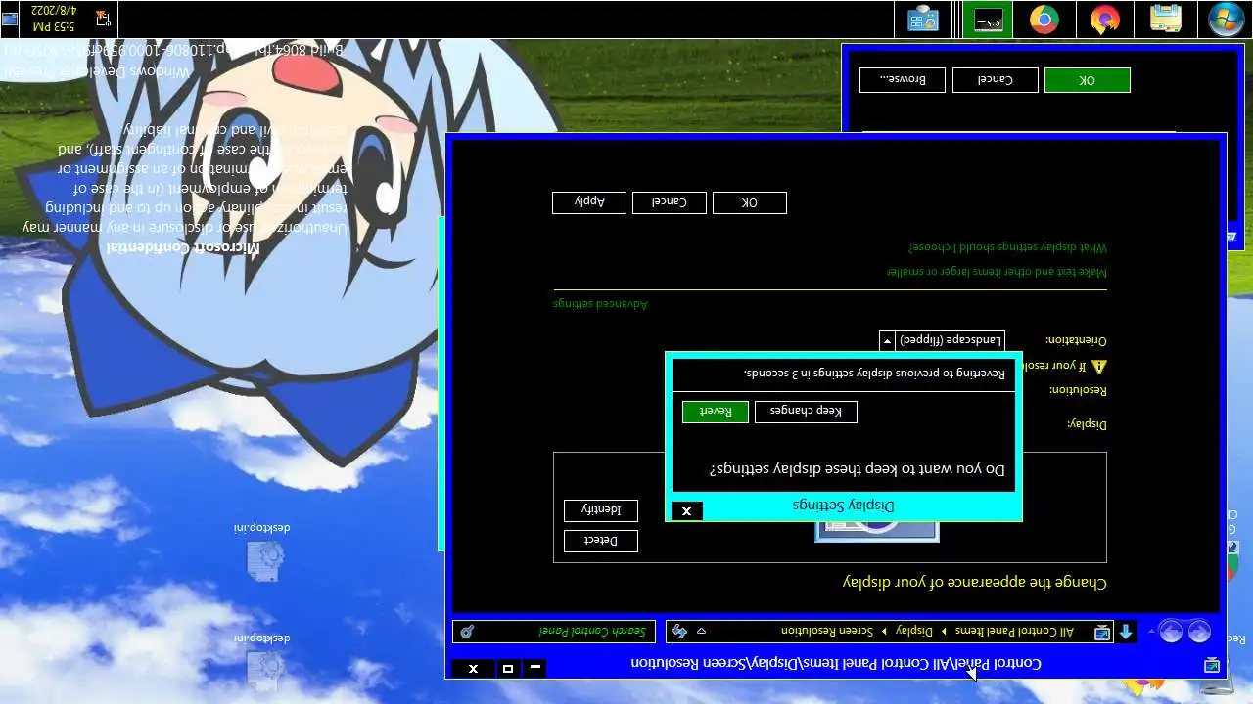
Task: Open 'Make text and other items larger or smaller'
Action: (997, 271)
